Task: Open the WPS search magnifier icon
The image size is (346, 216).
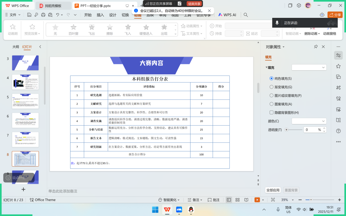Action: tap(246, 15)
